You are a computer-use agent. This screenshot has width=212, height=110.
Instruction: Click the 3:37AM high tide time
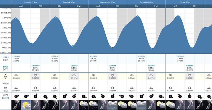[x=55, y=56]
